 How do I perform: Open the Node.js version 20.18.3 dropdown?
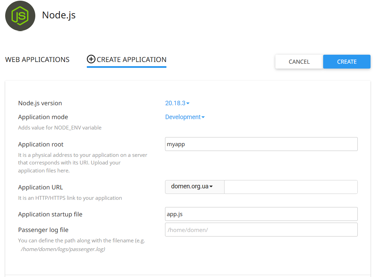pos(177,103)
